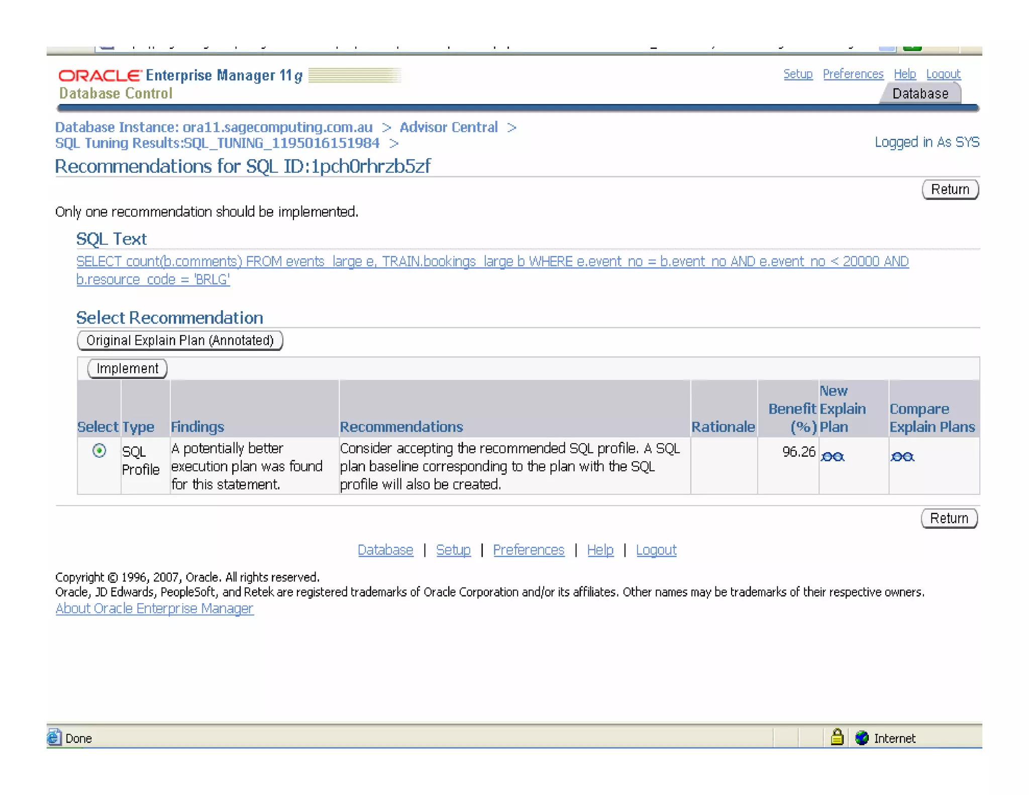
Task: Open About Oracle Enterprise Manager link
Action: (x=154, y=609)
